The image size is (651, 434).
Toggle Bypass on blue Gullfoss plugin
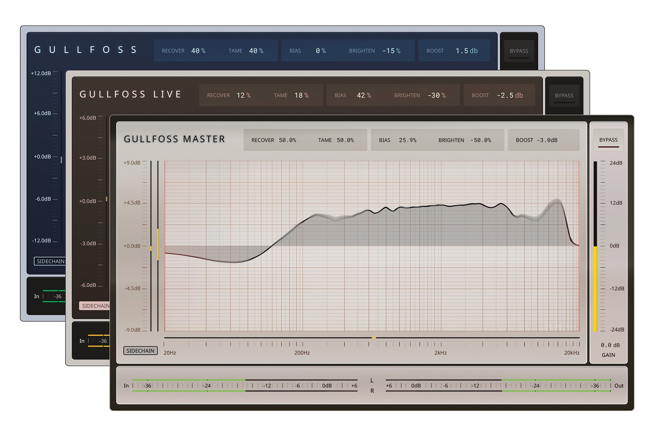coord(519,51)
